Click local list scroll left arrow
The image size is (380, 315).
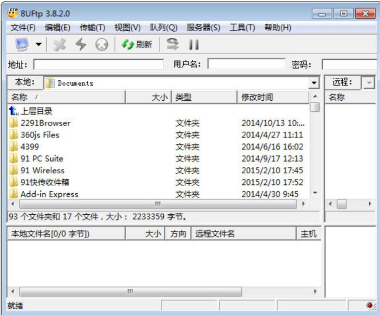pos(13,204)
